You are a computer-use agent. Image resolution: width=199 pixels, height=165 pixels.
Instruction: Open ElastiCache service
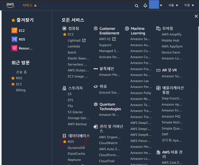[76, 154]
